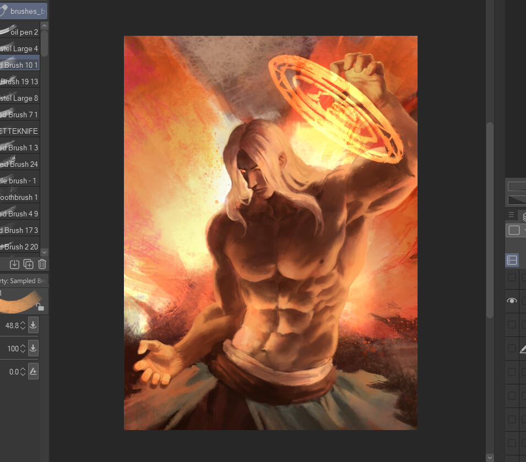The height and width of the screenshot is (462, 526).
Task: Click the stepper arrows beside 100
Action: pyautogui.click(x=23, y=349)
